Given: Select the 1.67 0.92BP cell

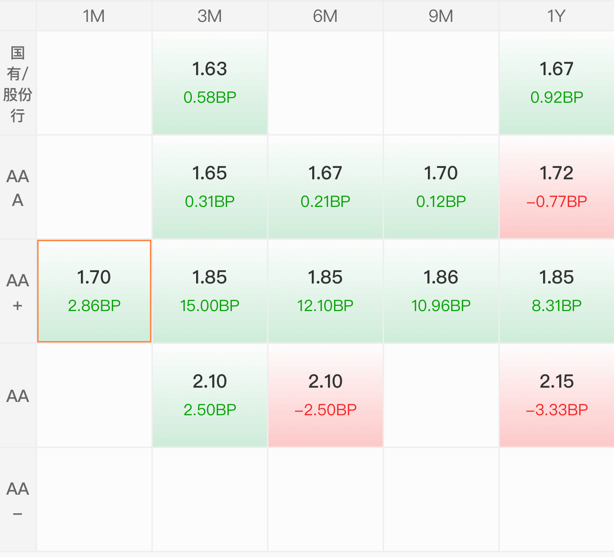Looking at the screenshot, I should click(x=556, y=83).
